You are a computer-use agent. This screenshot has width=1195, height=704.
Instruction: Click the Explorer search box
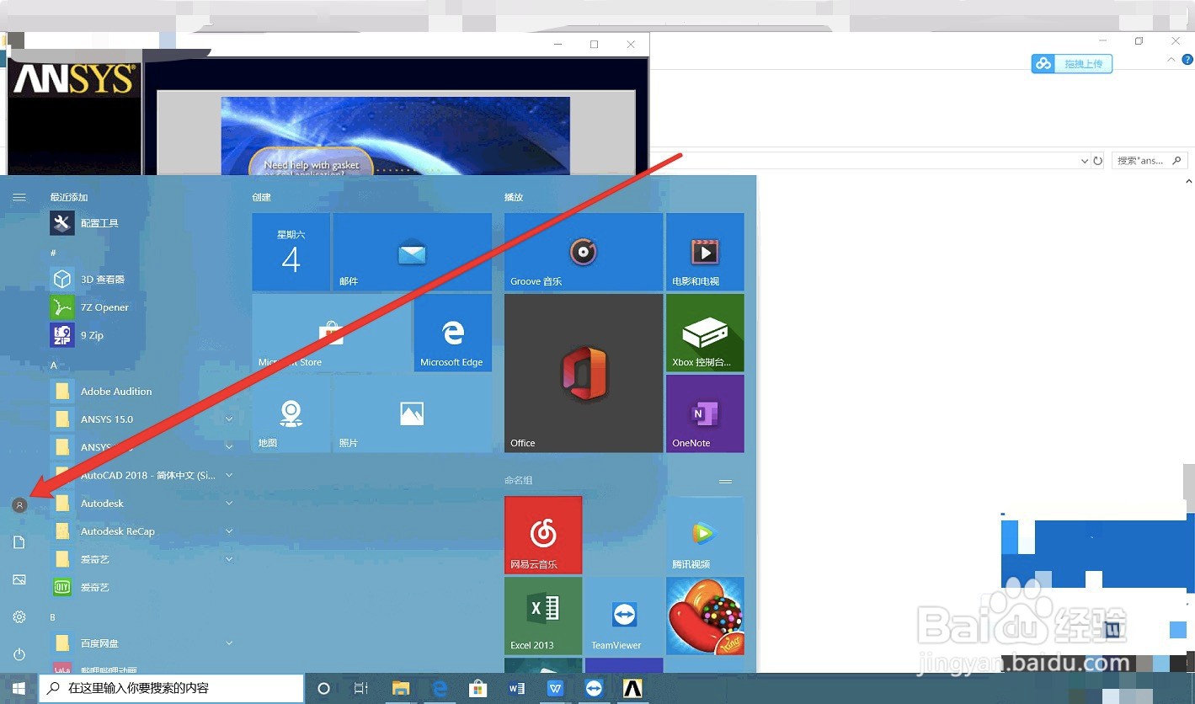click(1150, 160)
